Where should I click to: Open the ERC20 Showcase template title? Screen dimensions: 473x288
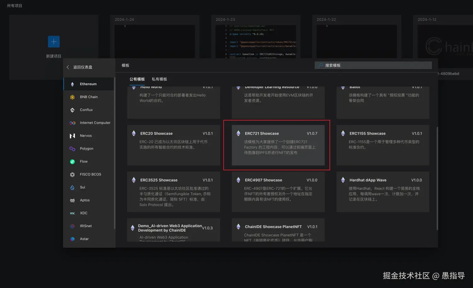click(x=156, y=133)
